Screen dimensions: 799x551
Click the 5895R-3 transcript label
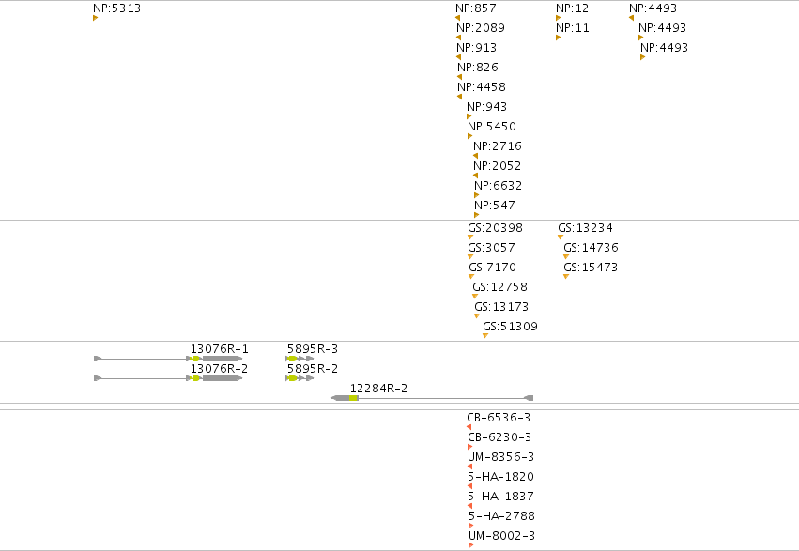pyautogui.click(x=313, y=349)
